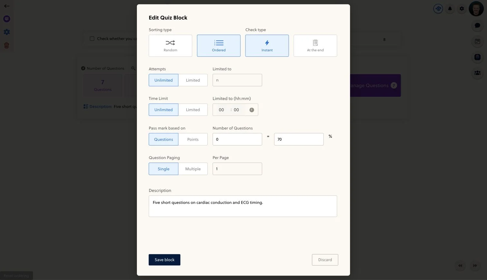Click the clock icon in the time limit field
The width and height of the screenshot is (487, 280).
point(252,110)
